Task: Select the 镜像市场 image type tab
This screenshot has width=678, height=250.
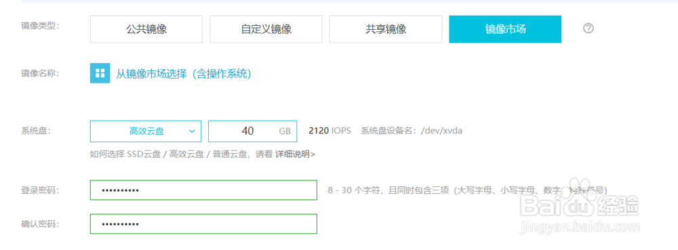Action: click(505, 29)
